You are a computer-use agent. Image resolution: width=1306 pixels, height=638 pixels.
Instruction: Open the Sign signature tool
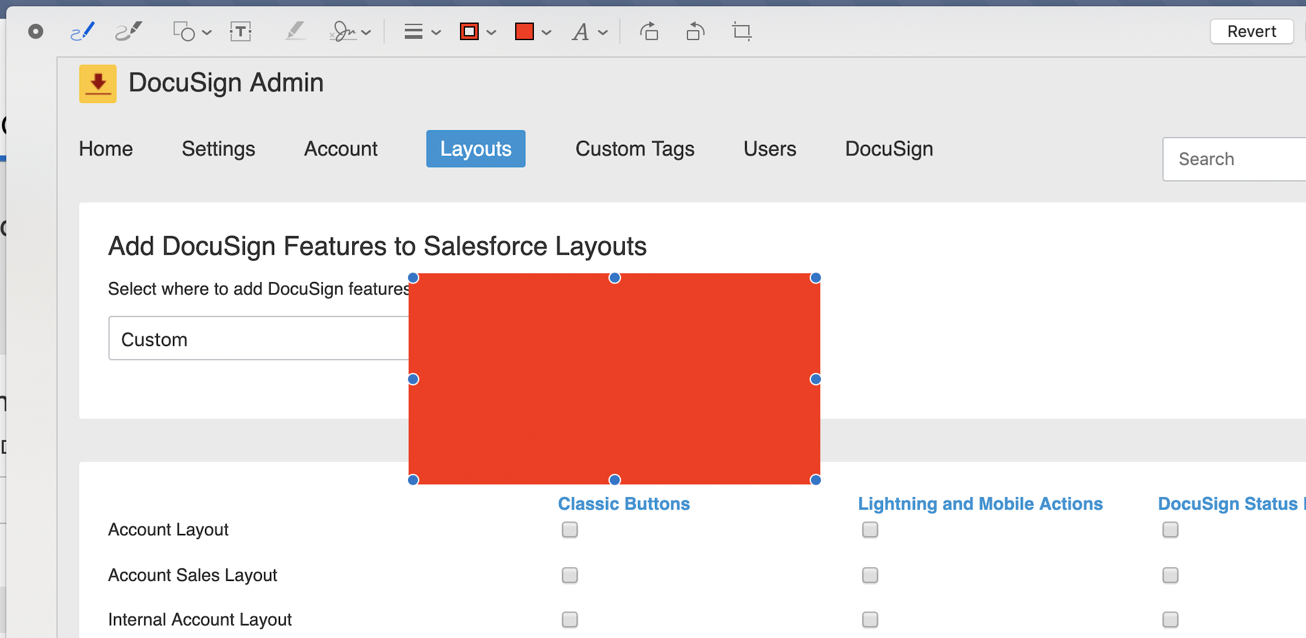[x=343, y=31]
